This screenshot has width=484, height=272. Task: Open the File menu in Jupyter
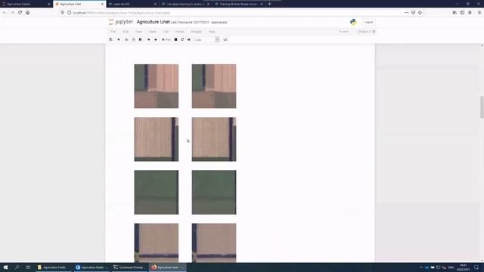(113, 32)
